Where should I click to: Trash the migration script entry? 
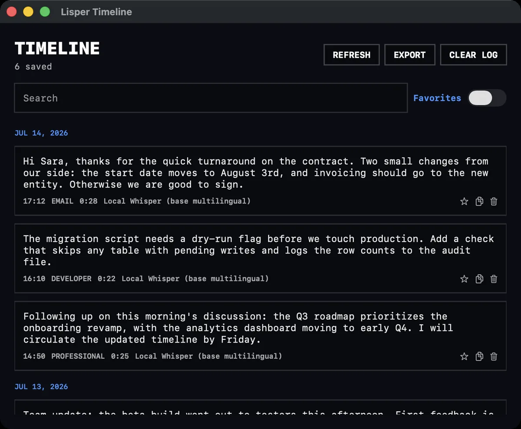pos(494,279)
